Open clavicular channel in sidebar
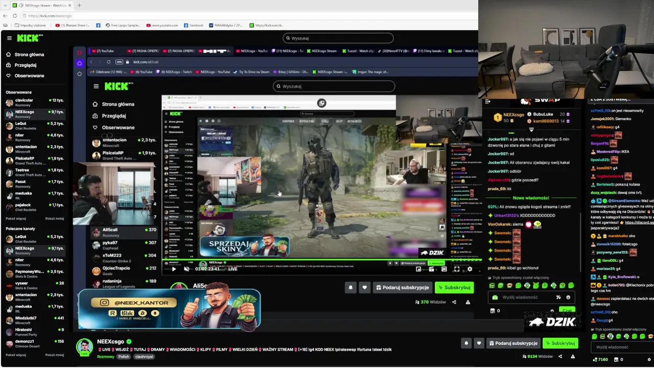The width and height of the screenshot is (654, 368). click(35, 102)
